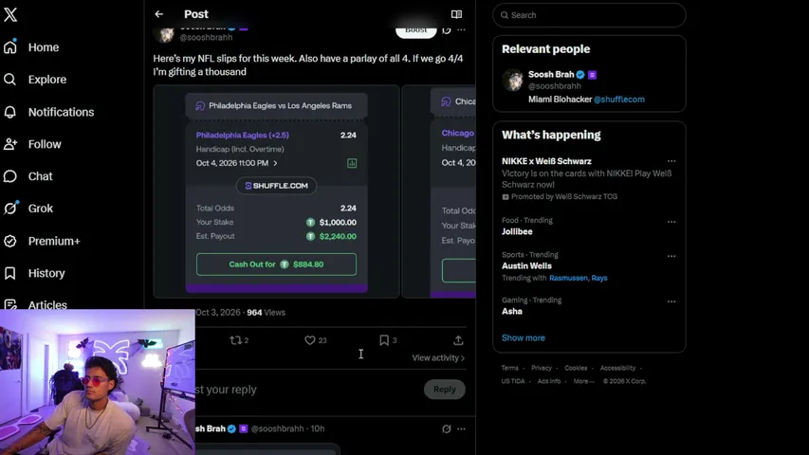The height and width of the screenshot is (455, 809).
Task: Go back with the arrow icon
Action: click(x=159, y=14)
